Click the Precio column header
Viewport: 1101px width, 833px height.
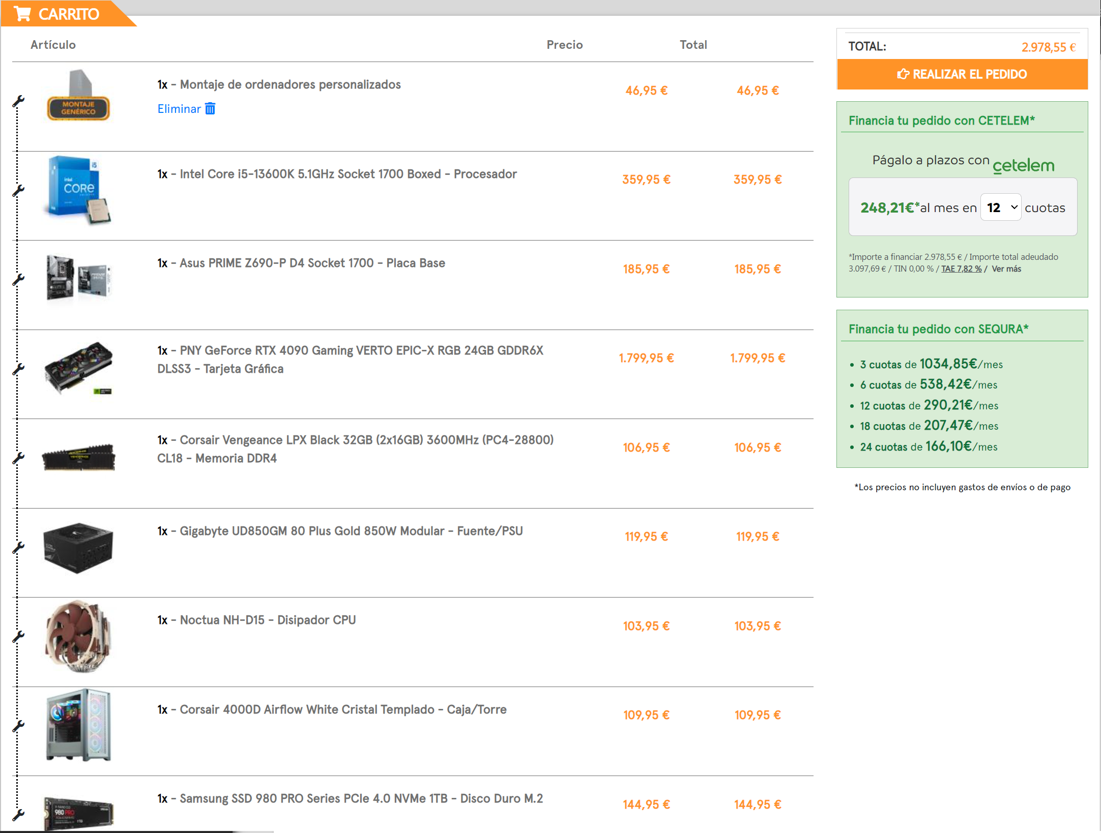(x=565, y=45)
